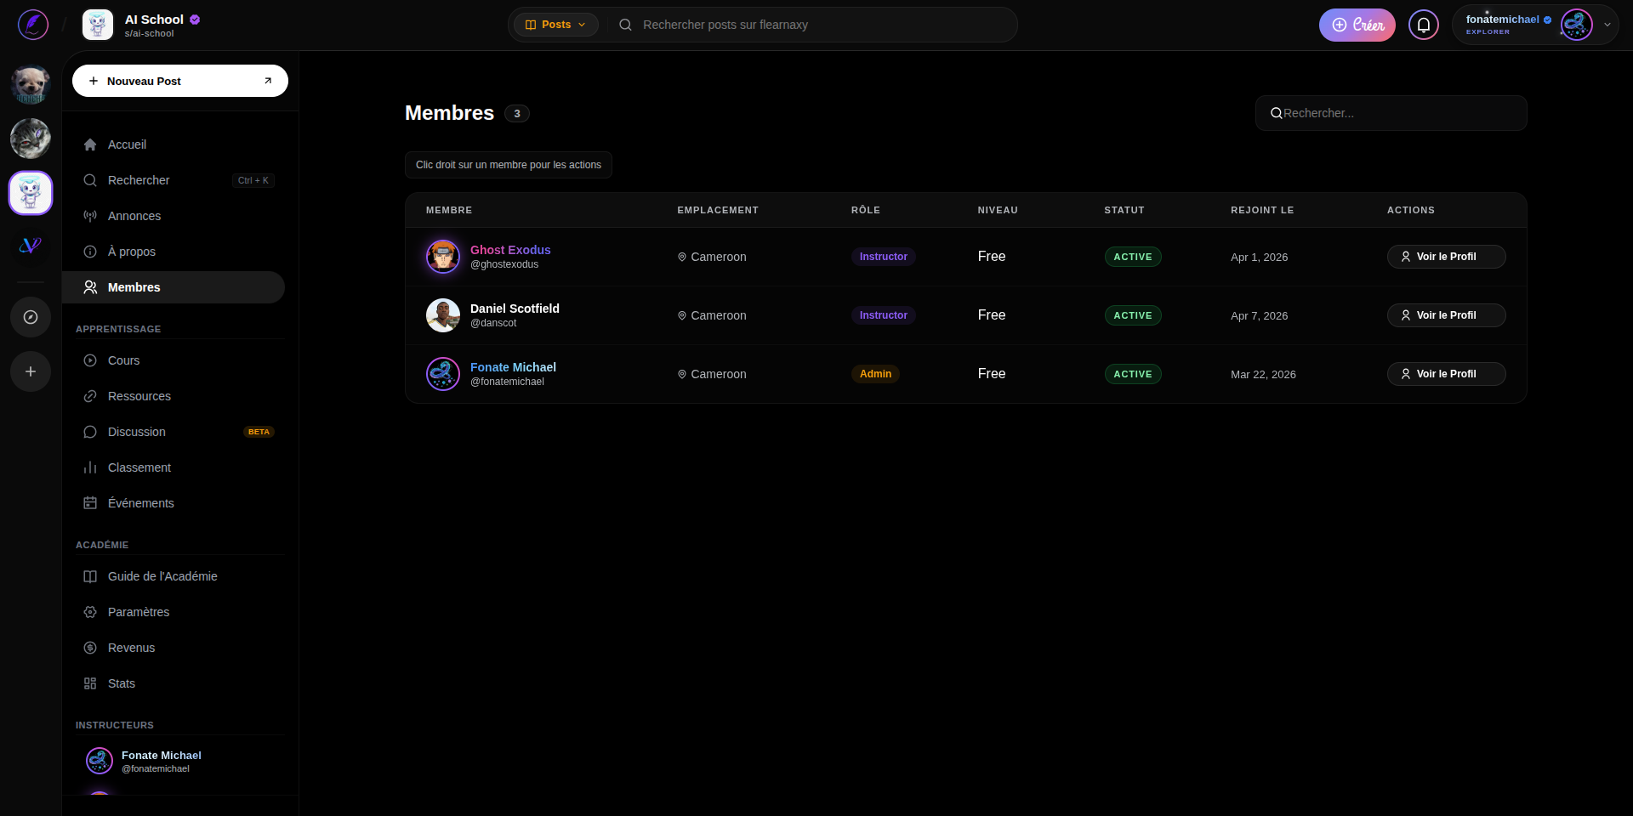Open the explore compass icon
This screenshot has height=816, width=1633.
tap(31, 317)
